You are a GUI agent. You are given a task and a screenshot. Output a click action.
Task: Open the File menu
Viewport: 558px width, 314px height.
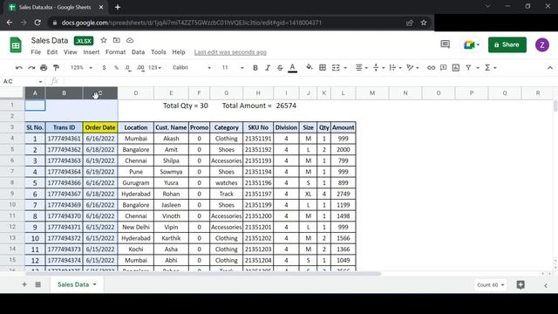click(36, 52)
